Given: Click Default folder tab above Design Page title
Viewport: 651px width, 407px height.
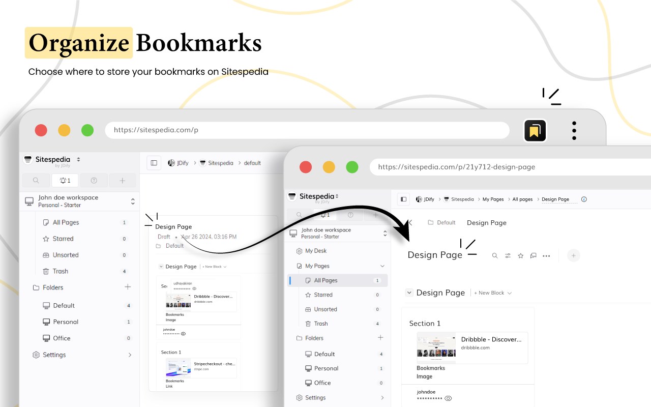Looking at the screenshot, I should [x=441, y=223].
